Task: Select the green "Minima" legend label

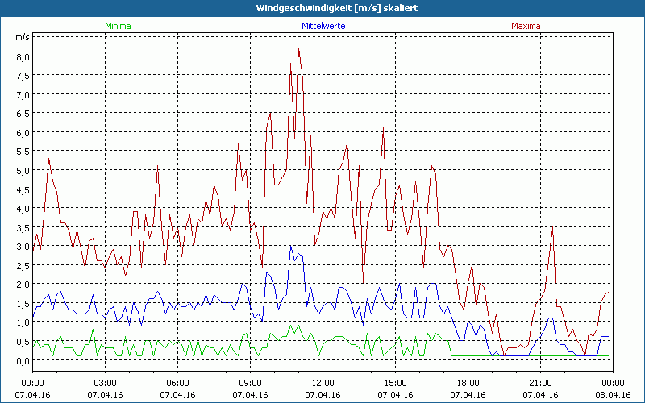Action: click(118, 26)
